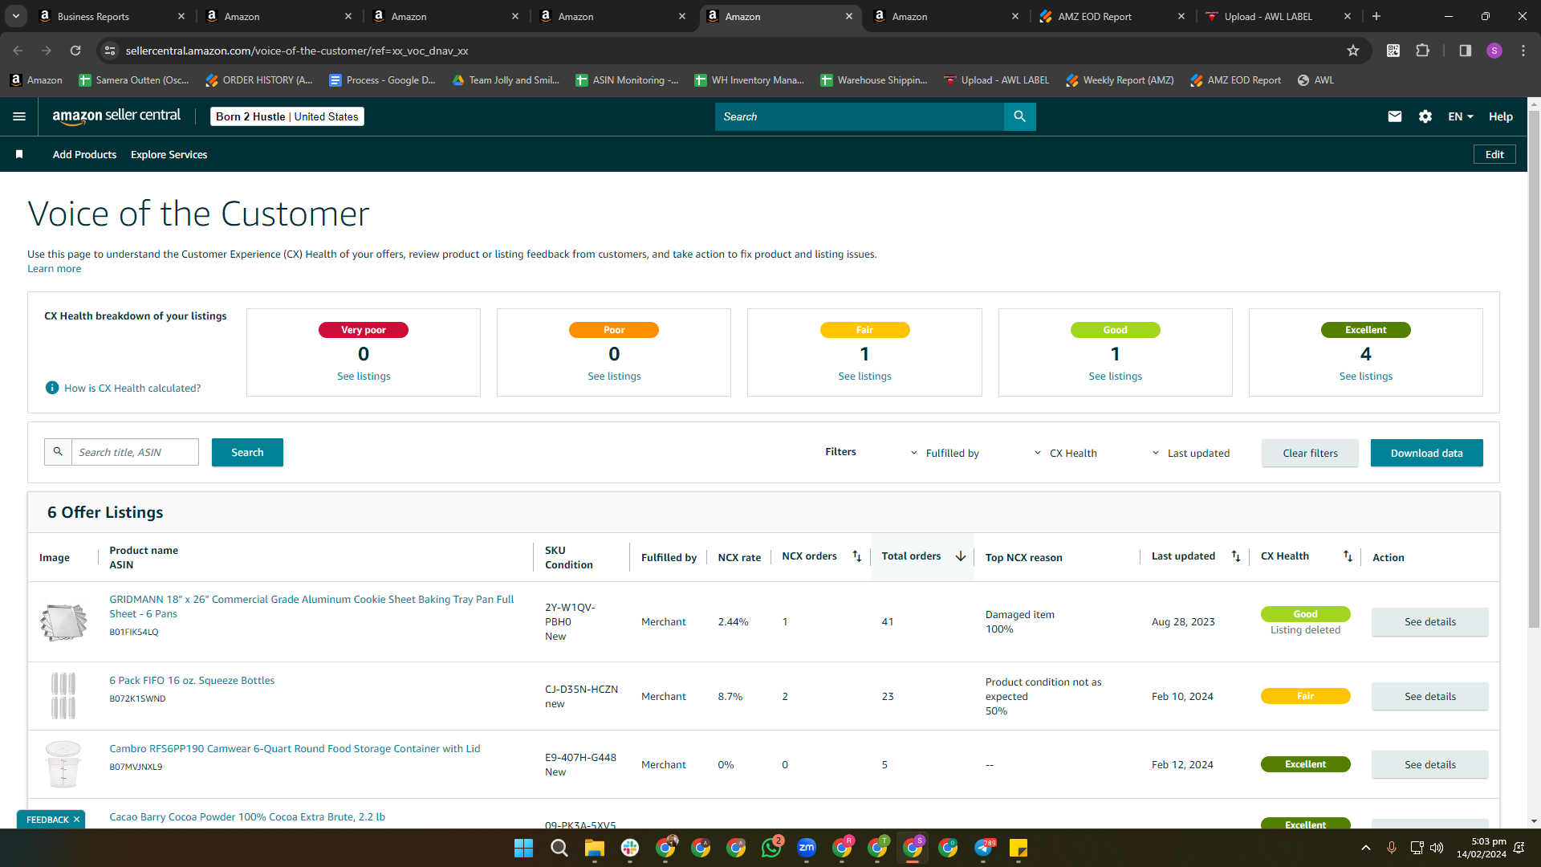Screen dimensions: 1541x867
Task: See listings under the Fair category
Action: [864, 376]
